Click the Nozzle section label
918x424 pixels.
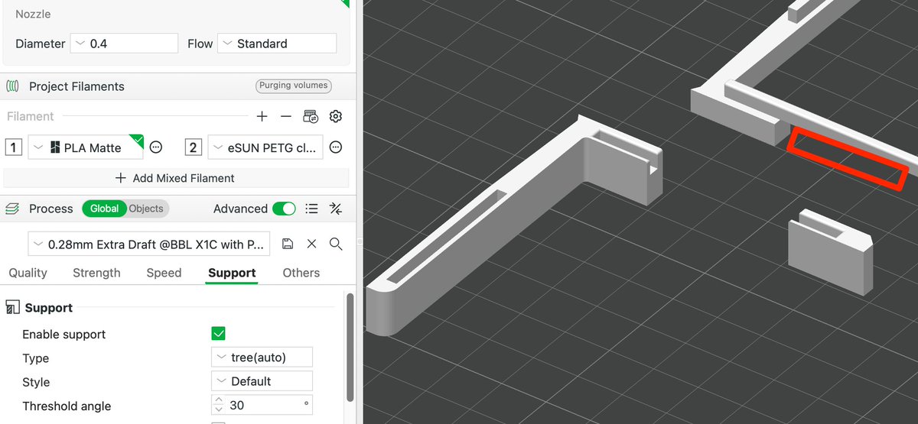[x=33, y=15]
